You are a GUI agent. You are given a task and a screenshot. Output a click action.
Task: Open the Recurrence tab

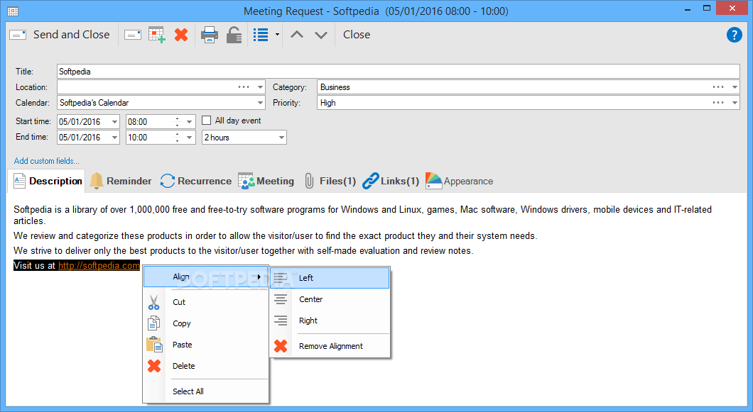(x=195, y=182)
